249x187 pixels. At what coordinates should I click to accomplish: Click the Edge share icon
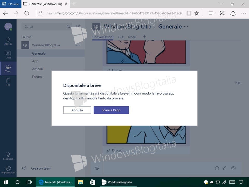[x=233, y=13]
